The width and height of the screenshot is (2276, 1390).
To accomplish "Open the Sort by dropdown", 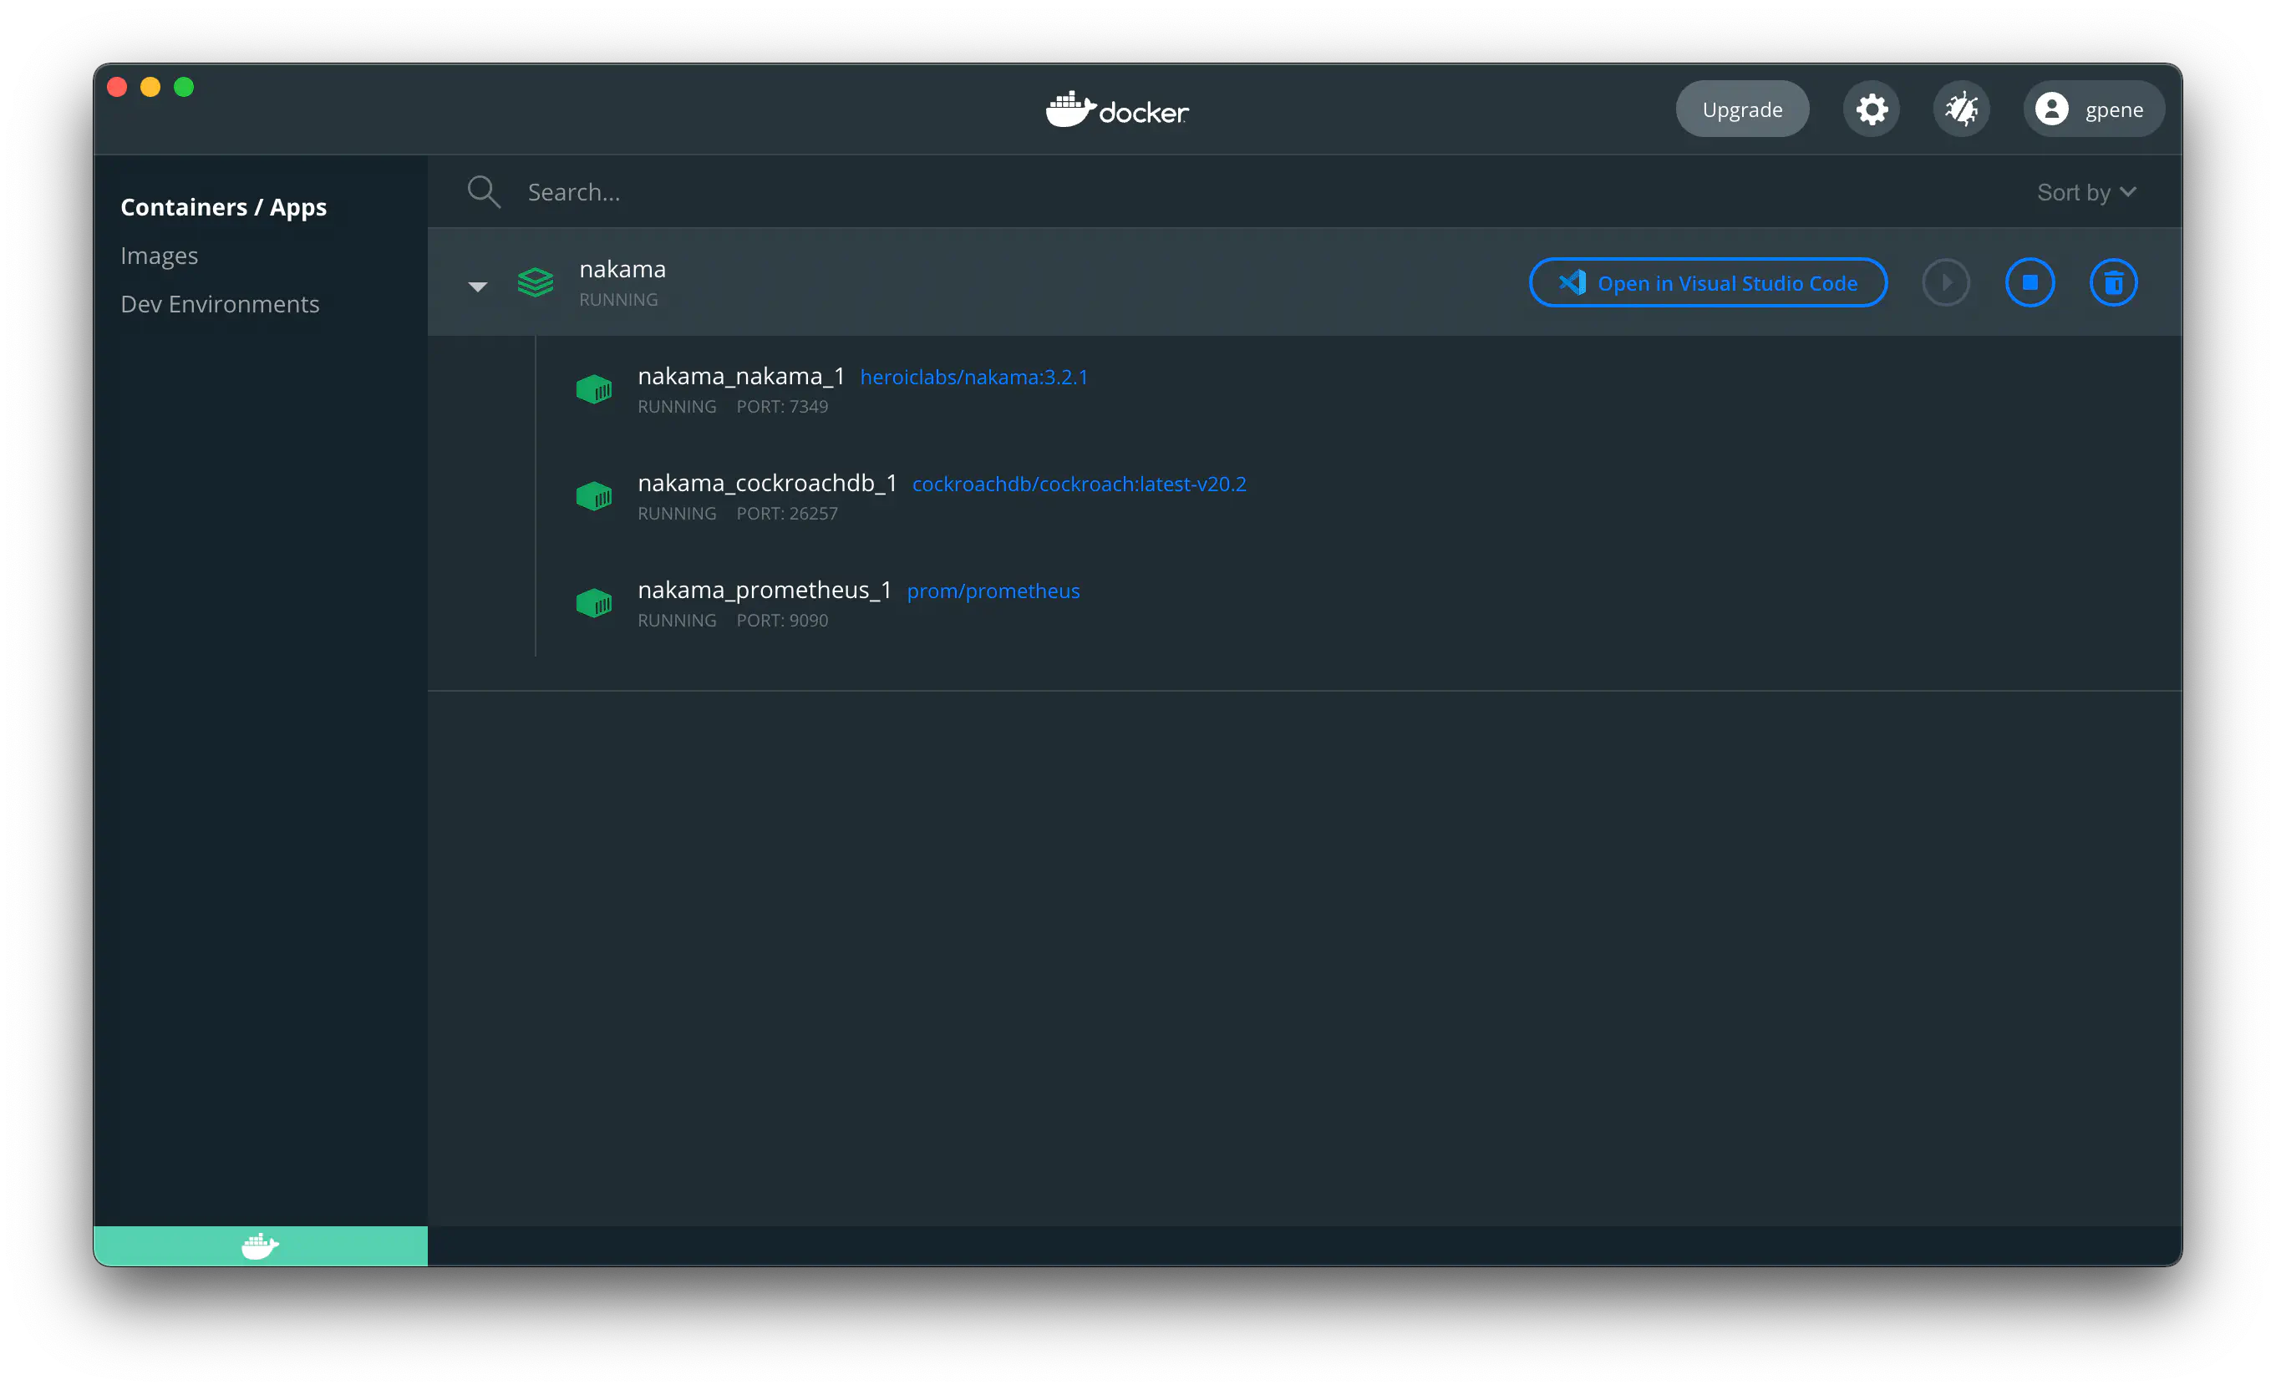I will (x=2086, y=192).
